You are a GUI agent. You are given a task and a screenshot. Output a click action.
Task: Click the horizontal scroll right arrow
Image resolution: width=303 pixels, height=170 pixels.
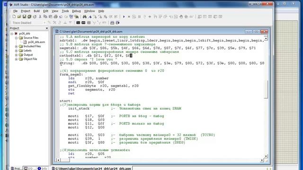(x=262, y=160)
